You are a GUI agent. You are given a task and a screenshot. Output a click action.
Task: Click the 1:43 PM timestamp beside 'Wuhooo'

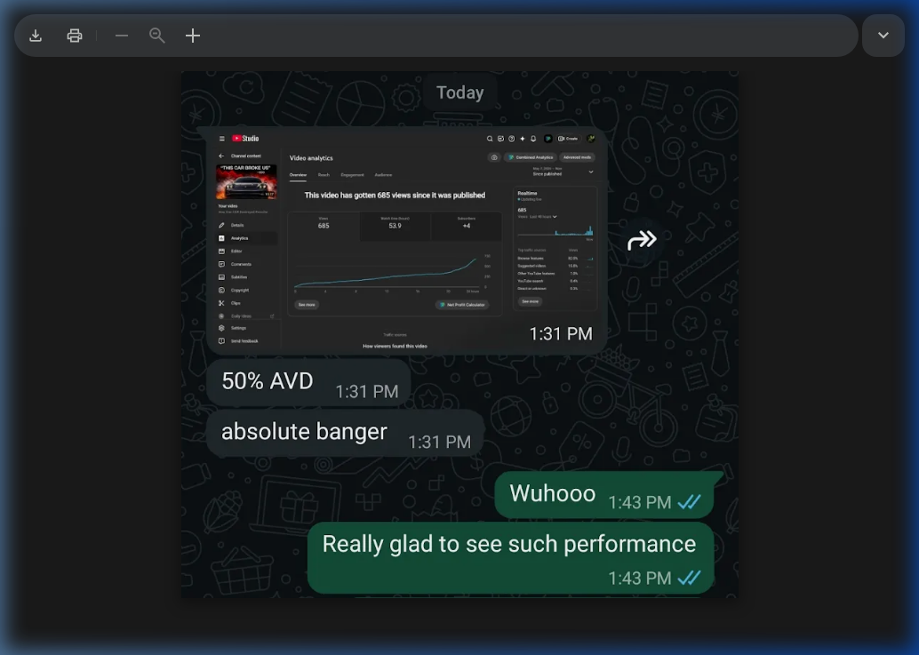639,503
